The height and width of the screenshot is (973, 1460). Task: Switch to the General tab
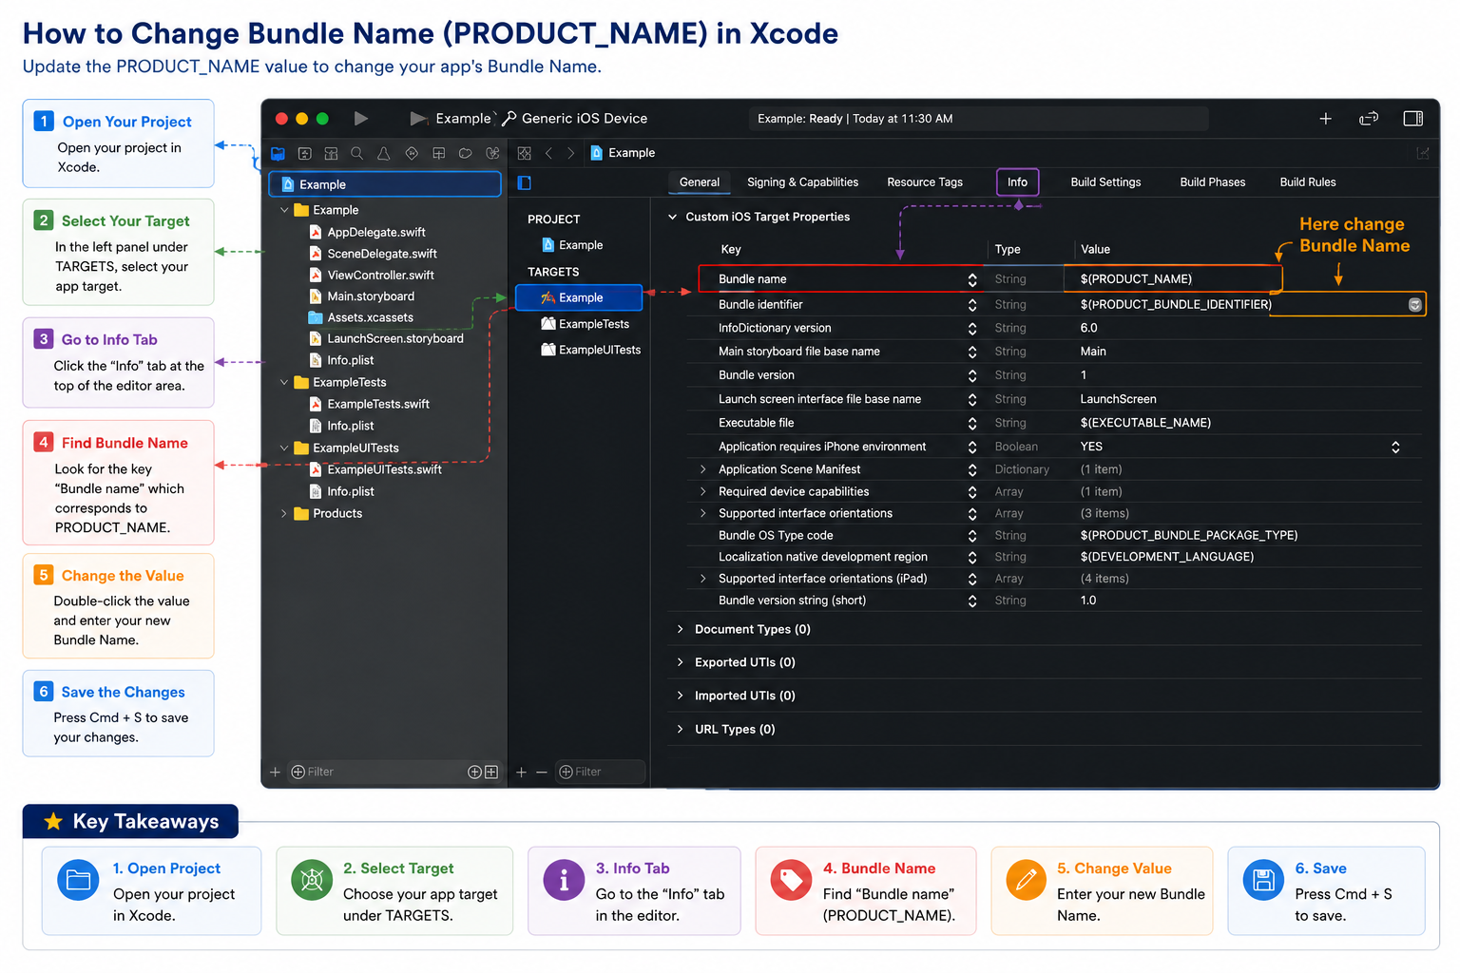click(x=700, y=182)
